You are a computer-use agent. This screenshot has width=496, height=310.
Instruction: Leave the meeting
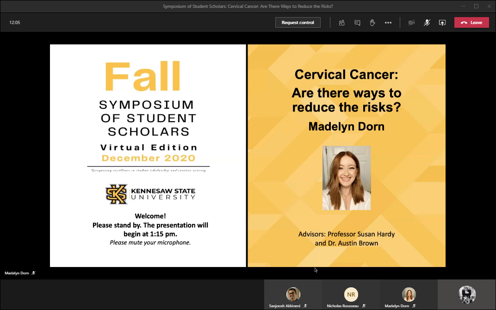coord(471,23)
